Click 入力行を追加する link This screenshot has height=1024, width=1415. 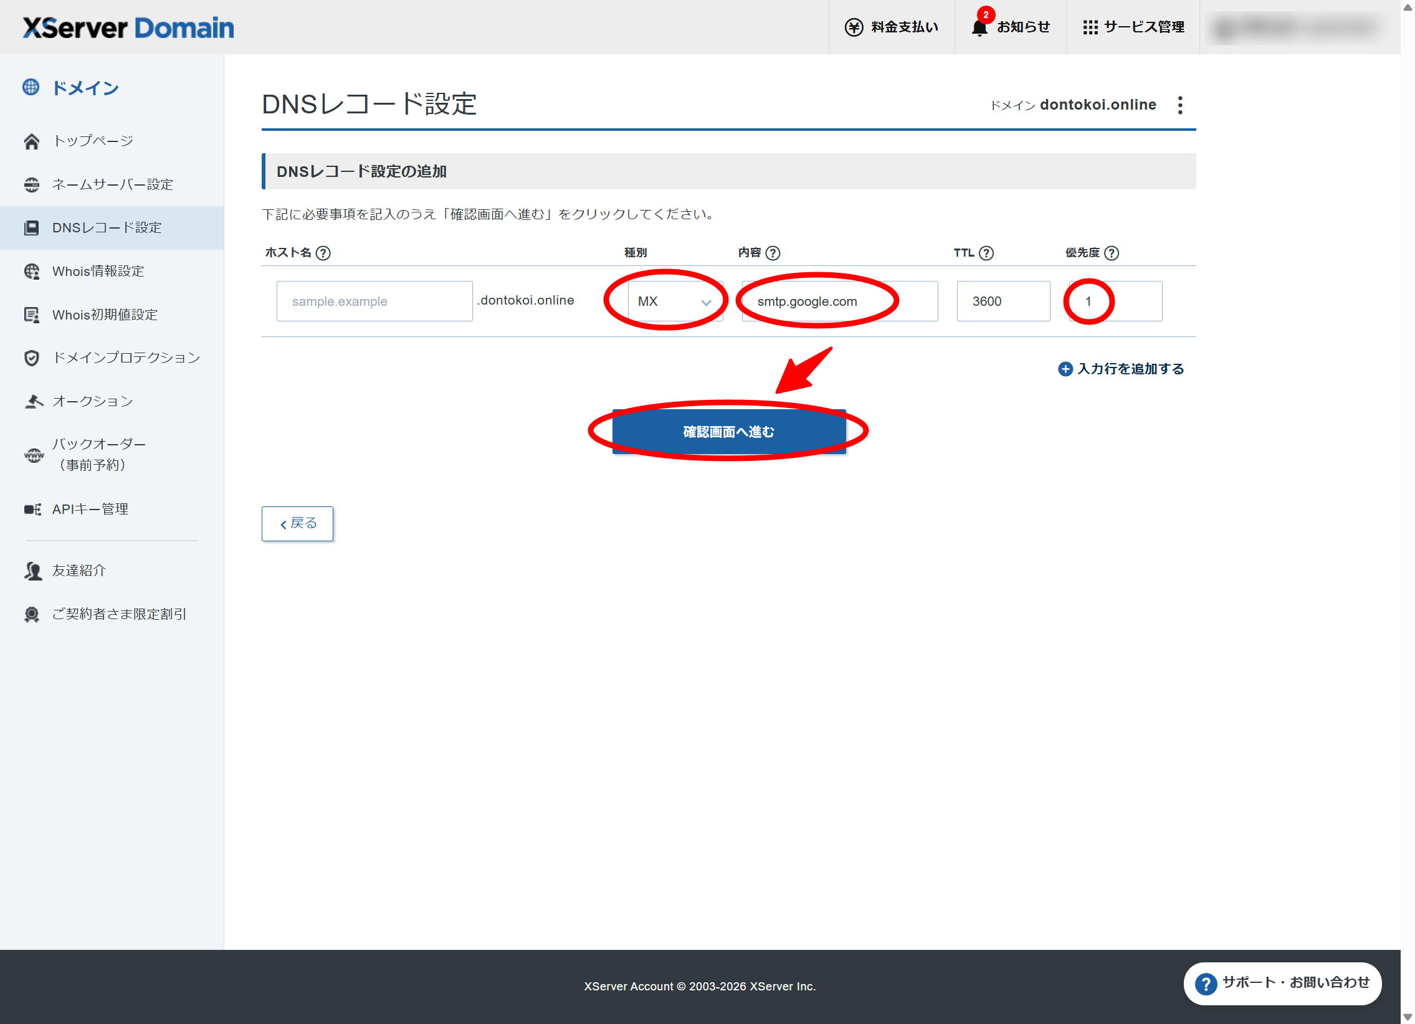point(1121,369)
